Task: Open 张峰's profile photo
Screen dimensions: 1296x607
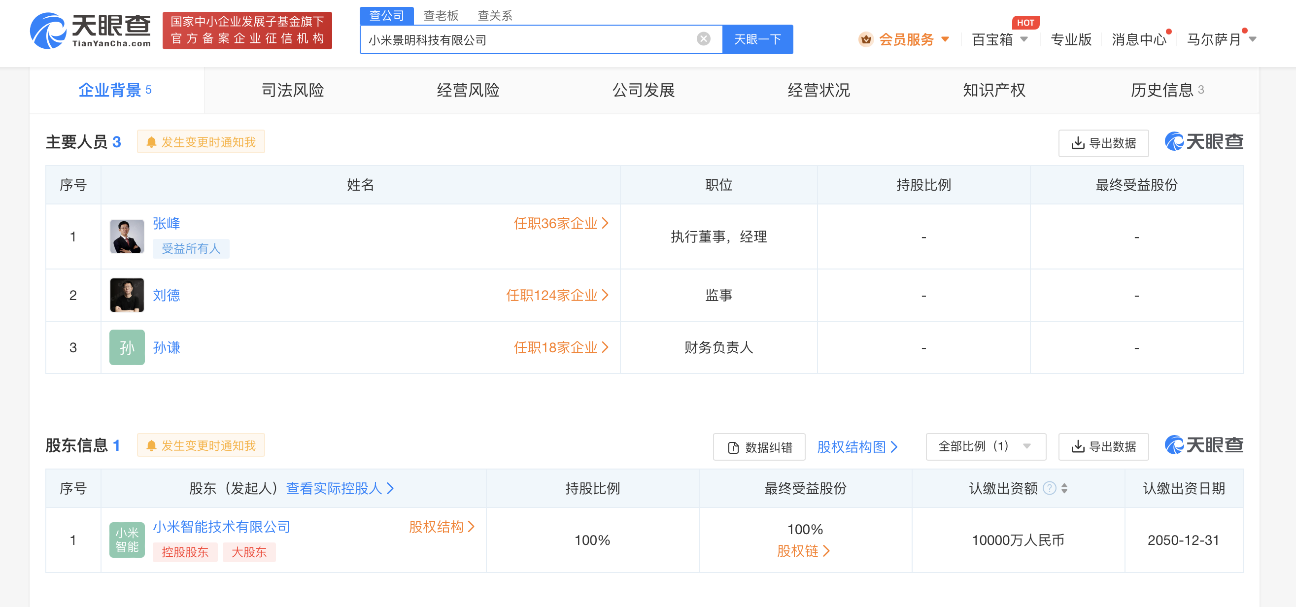Action: (127, 236)
